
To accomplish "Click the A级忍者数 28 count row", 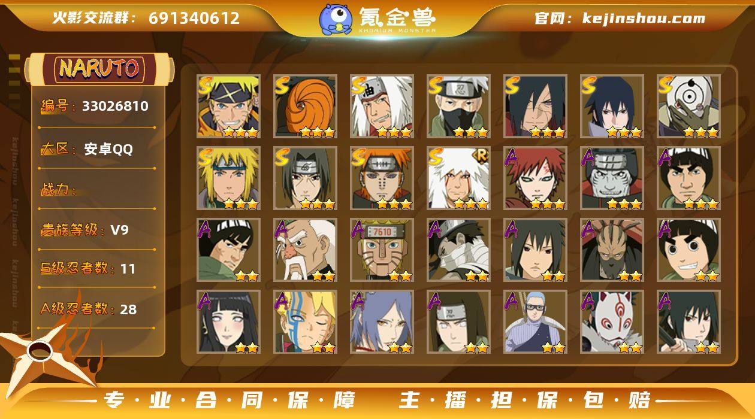I will pos(97,309).
